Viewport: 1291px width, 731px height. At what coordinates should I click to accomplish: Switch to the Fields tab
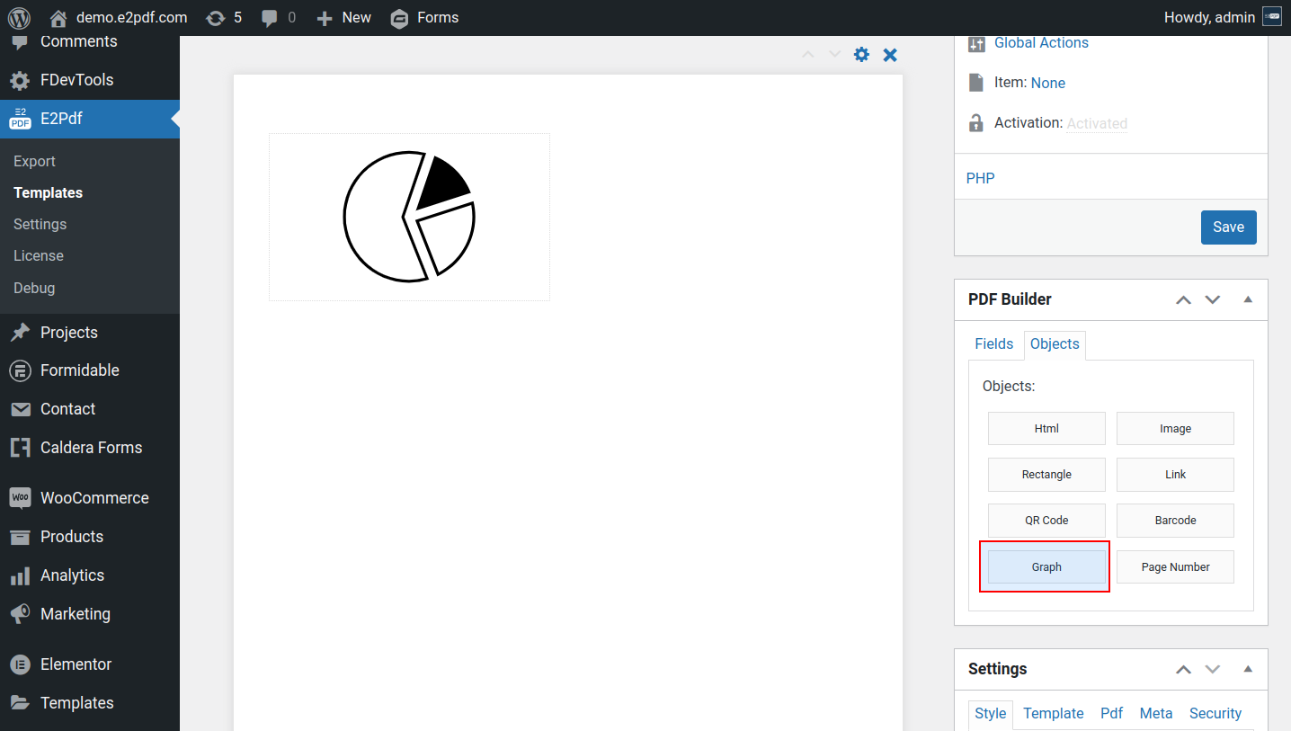point(993,344)
